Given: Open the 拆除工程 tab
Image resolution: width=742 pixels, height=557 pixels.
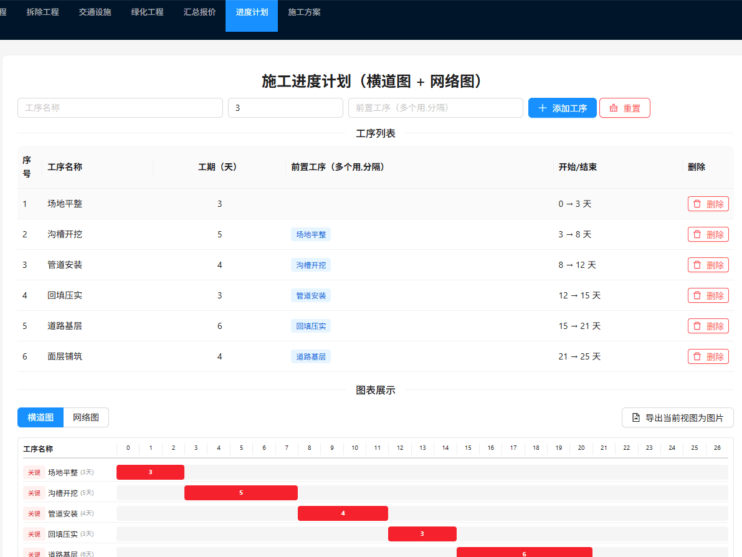Looking at the screenshot, I should pyautogui.click(x=42, y=12).
